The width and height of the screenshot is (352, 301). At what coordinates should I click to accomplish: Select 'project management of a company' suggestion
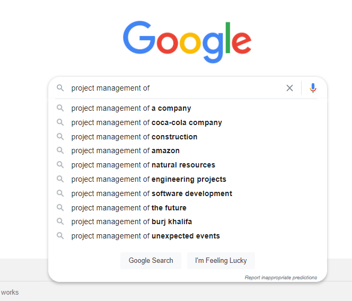131,108
